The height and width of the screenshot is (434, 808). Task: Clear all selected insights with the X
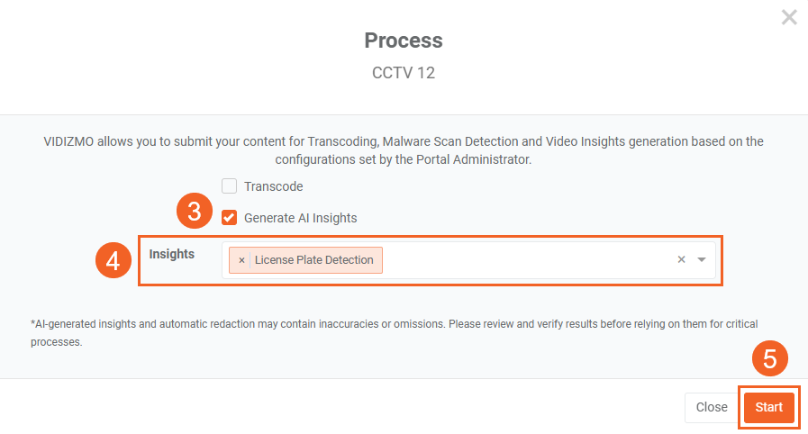682,259
